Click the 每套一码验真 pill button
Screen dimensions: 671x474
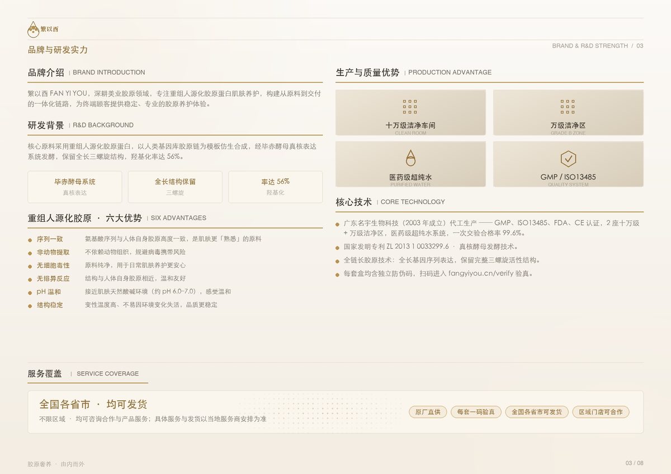[476, 412]
